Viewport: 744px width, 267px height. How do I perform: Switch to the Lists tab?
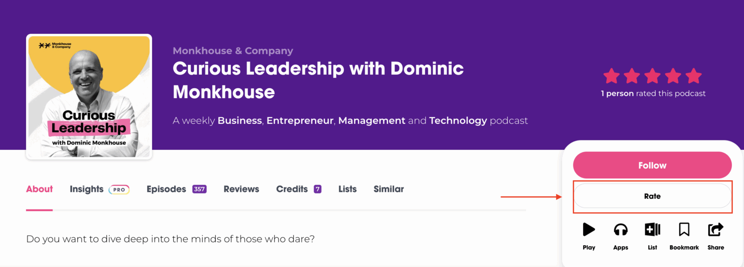(x=348, y=189)
